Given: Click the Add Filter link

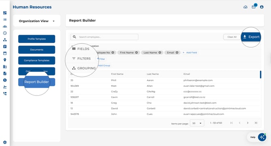Looking at the screenshot, I should pyautogui.click(x=101, y=59).
